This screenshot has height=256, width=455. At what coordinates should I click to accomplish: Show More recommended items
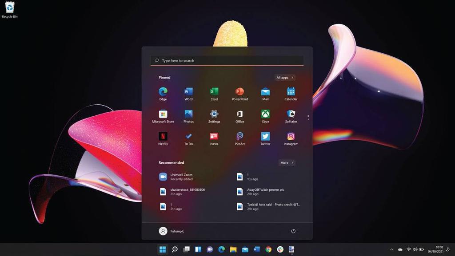pyautogui.click(x=287, y=163)
